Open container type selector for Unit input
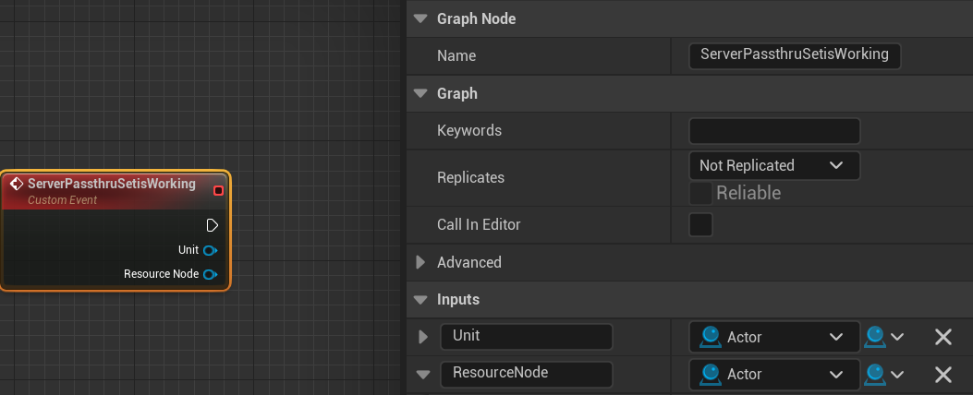 point(883,337)
